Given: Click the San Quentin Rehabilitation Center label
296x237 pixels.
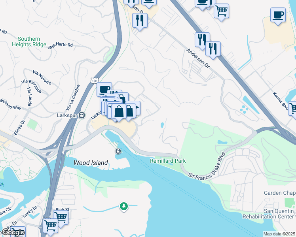Looking at the screenshot, I should (268, 214).
